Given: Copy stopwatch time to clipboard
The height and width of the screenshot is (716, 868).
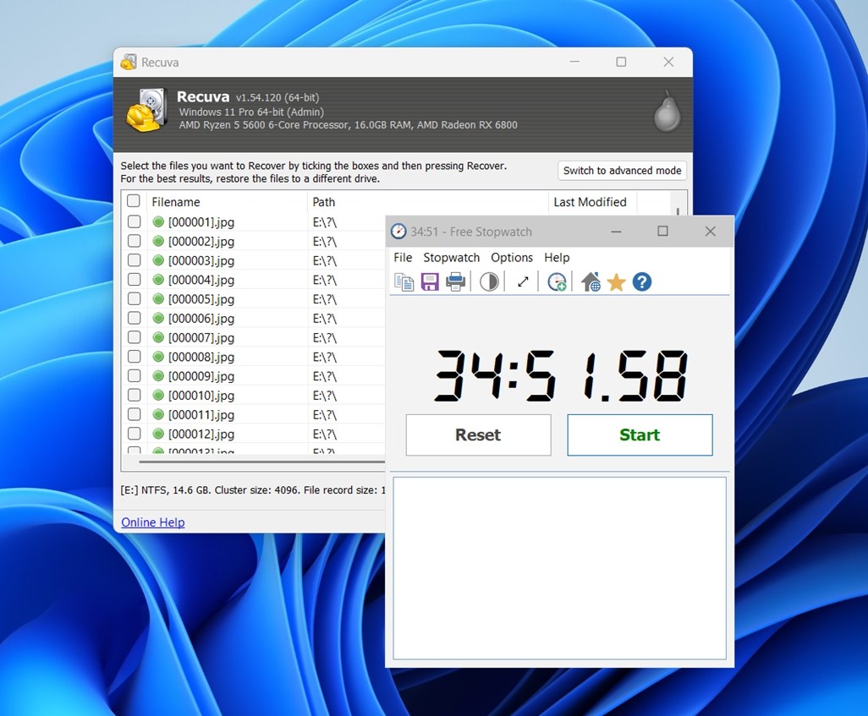Looking at the screenshot, I should pos(404,281).
